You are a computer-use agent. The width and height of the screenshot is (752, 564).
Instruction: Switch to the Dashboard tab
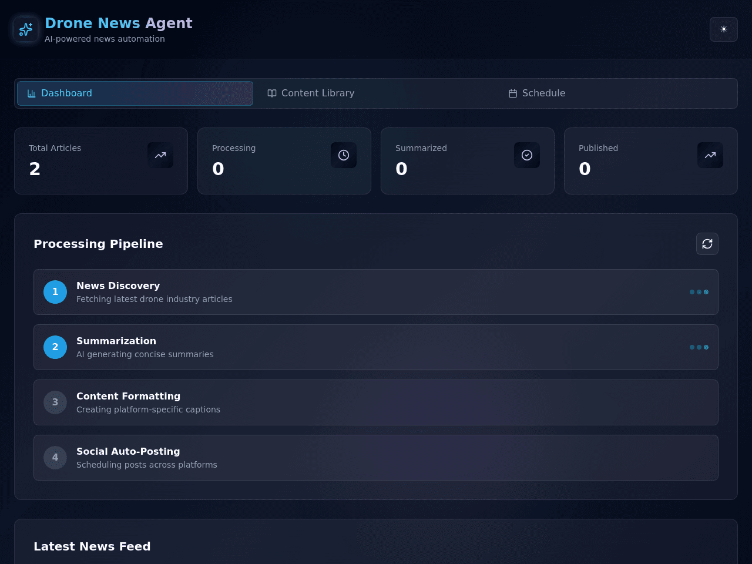click(x=135, y=93)
